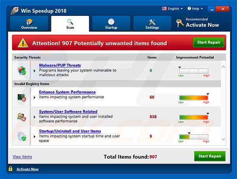The height and width of the screenshot is (179, 237).
Task: Close the Win Speedup 2018 window
Action: [223, 9]
